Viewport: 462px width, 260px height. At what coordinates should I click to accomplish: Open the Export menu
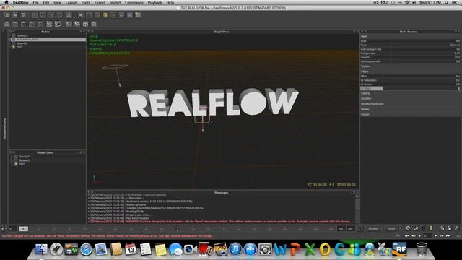click(x=100, y=2)
